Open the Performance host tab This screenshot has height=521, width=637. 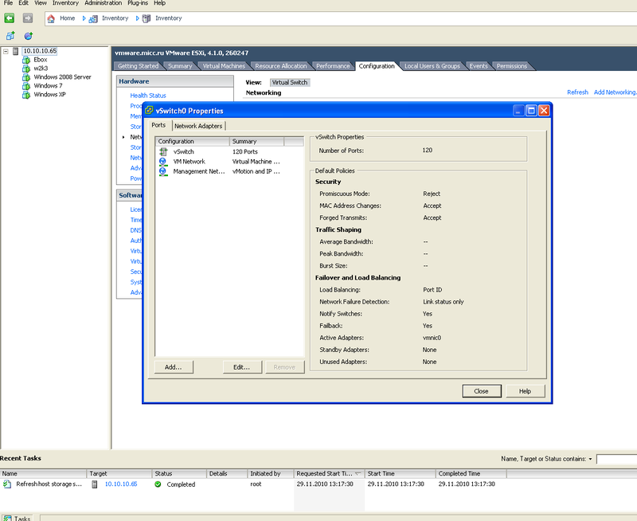point(333,66)
